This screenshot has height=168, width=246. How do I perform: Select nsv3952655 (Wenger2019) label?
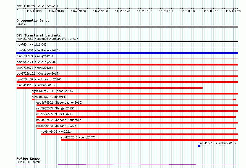[x=55, y=108]
